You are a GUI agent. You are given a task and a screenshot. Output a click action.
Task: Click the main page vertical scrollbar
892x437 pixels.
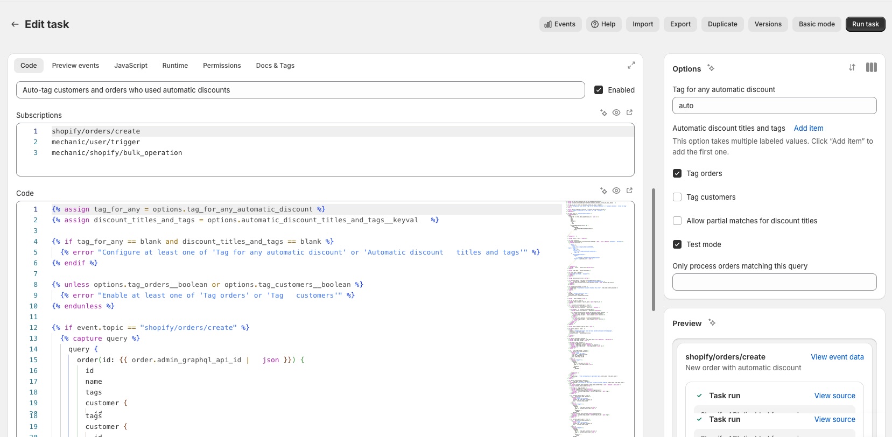tap(654, 250)
